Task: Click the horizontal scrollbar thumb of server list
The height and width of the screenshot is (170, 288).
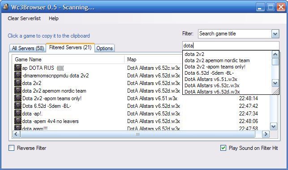Action: (138, 134)
